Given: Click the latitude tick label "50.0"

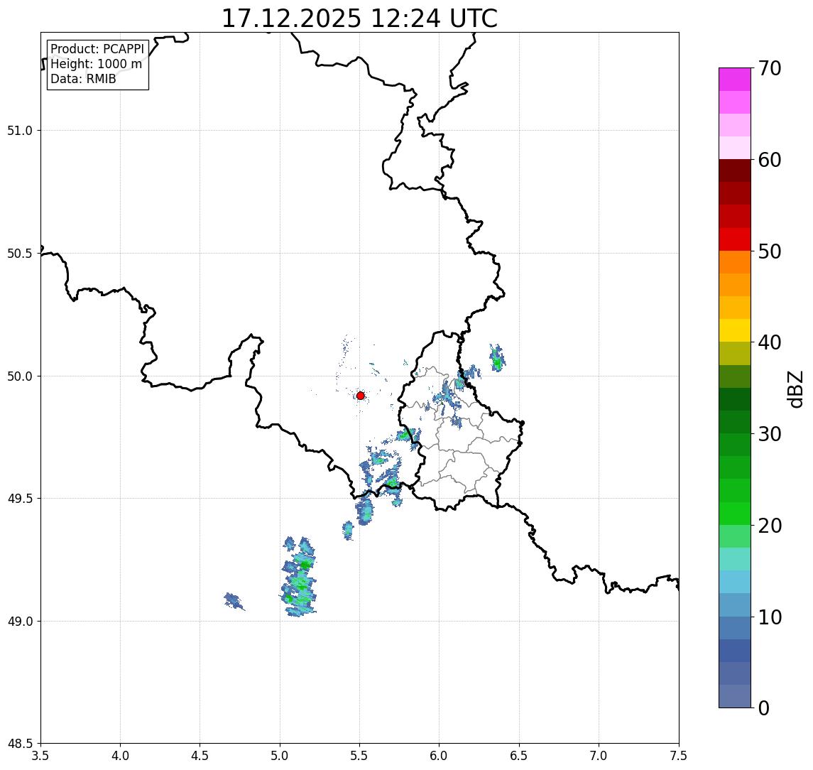Looking at the screenshot, I should (19, 376).
